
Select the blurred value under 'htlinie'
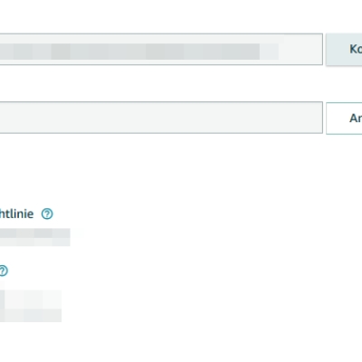(35, 237)
